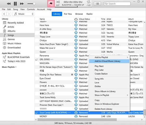
Task: Go back with the left arrow button
Action: [4, 14]
